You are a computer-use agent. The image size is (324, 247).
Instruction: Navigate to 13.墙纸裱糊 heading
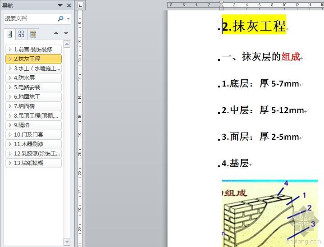pyautogui.click(x=29, y=163)
